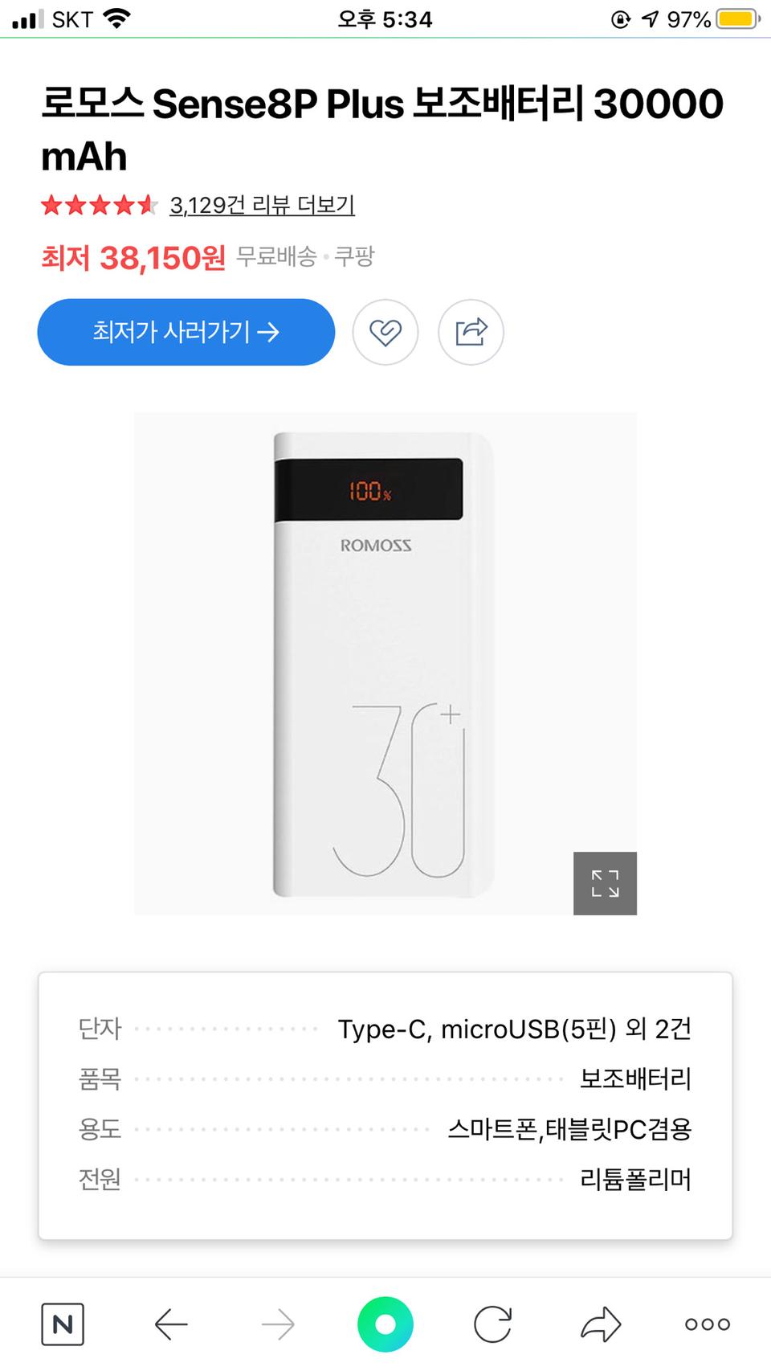Reload the page with refresh icon
Viewport: 771px width, 1371px height.
tap(492, 1324)
